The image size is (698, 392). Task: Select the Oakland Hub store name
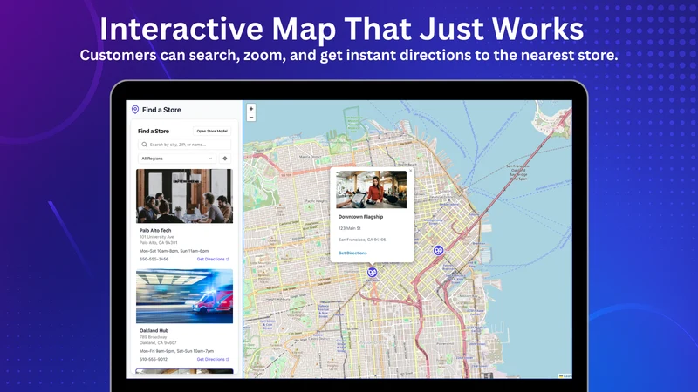point(154,331)
